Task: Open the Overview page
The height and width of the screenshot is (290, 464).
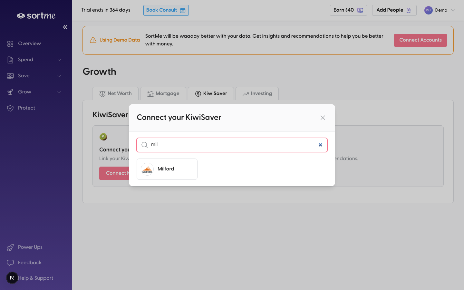Action: point(29,43)
